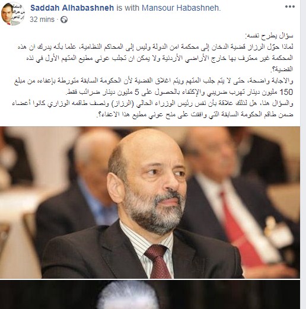The width and height of the screenshot is (306, 309).
Task: Click the first Arabic line ending with colon
Action: point(269,36)
